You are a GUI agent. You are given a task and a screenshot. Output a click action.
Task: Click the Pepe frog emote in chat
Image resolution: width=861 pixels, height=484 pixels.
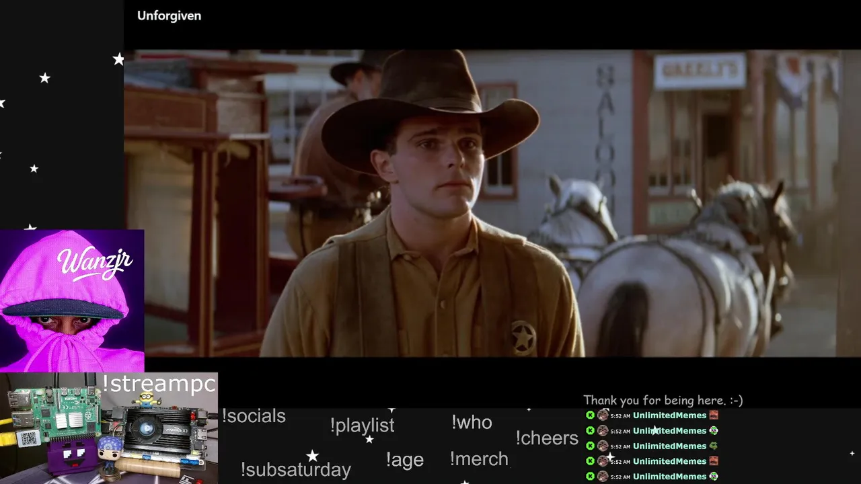click(x=714, y=446)
